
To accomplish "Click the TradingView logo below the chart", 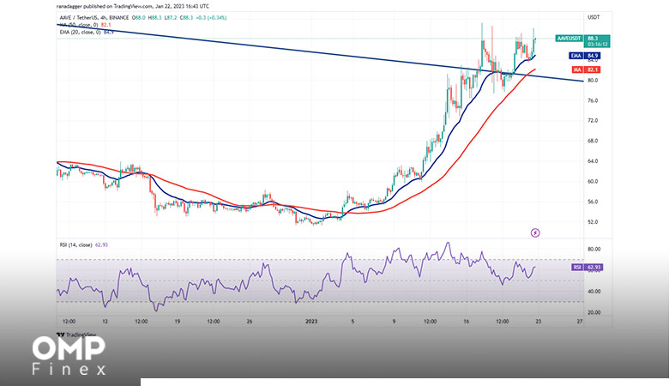I will pyautogui.click(x=76, y=335).
